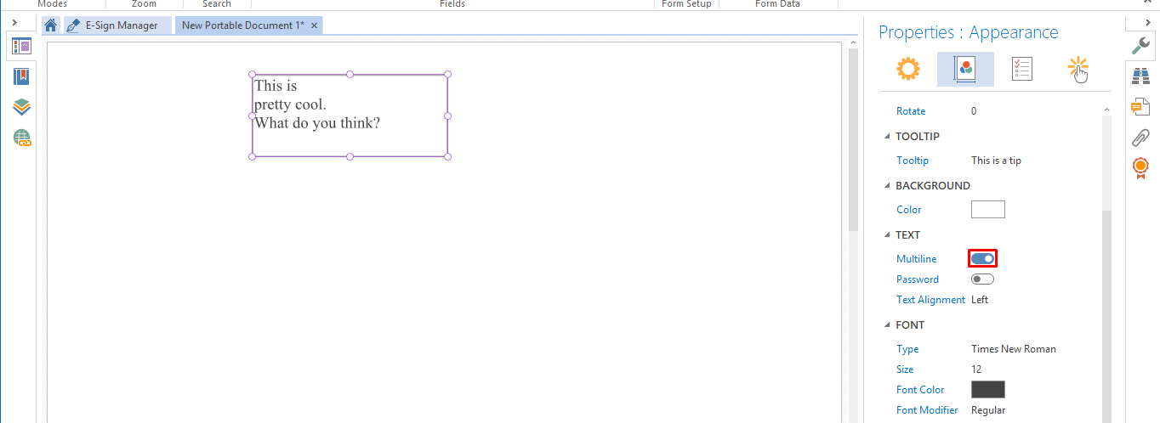Screen dimensions: 1160x423
Task: Open the bookmarks panel icon
Action: click(x=21, y=76)
